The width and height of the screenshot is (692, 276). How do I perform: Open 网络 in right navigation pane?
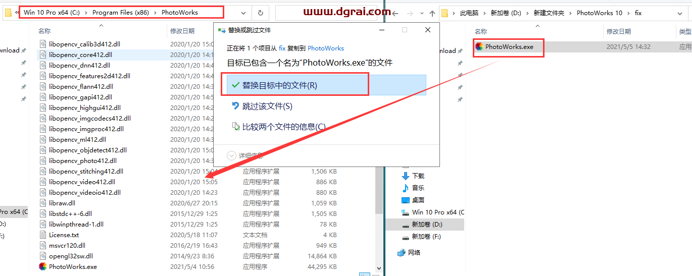414,252
